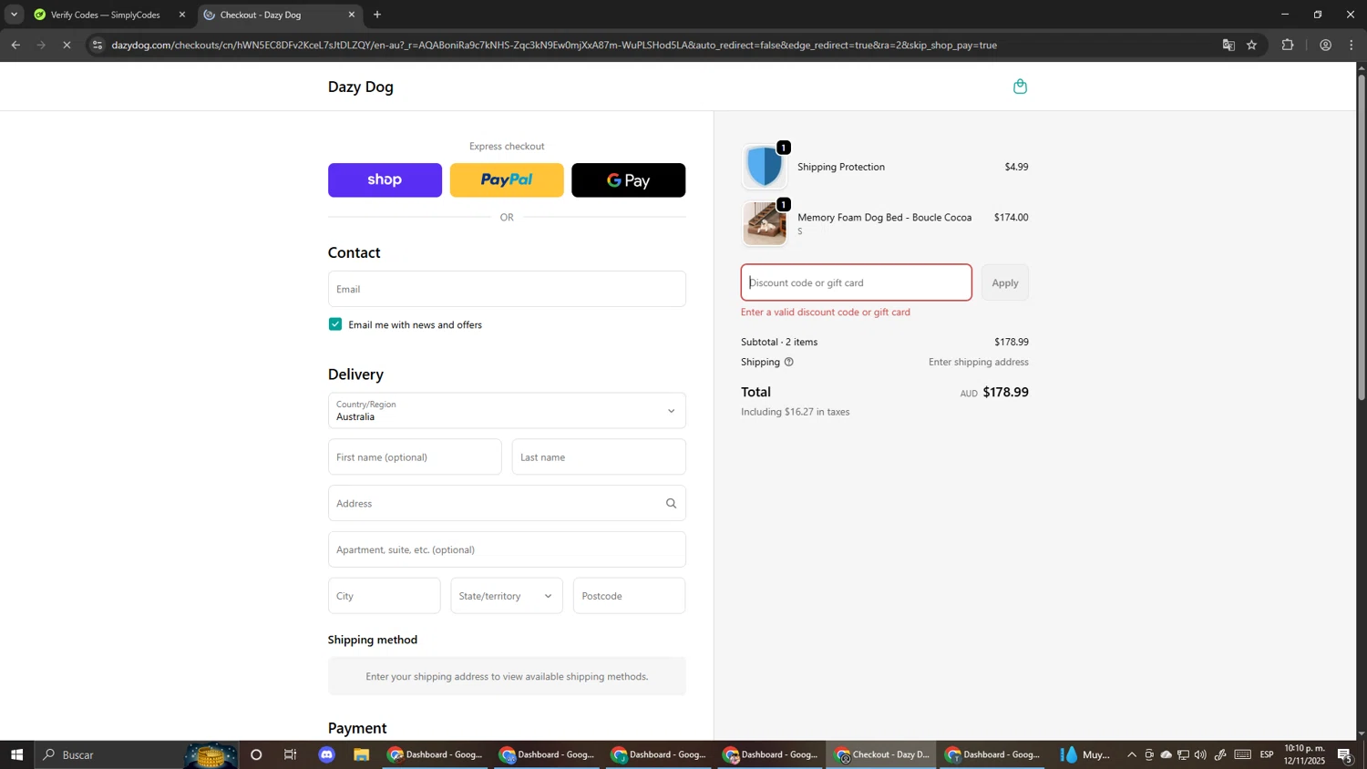
Task: Open the Cortana circle icon in taskbar
Action: (256, 754)
